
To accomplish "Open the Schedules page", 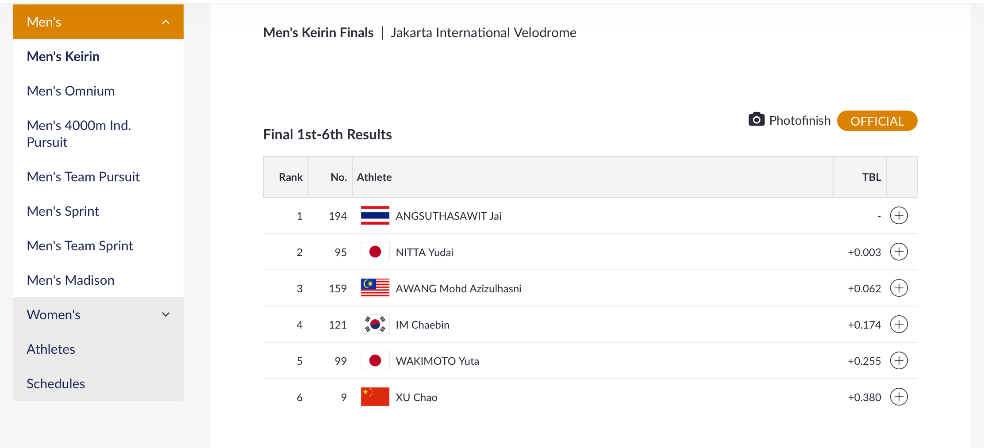I will [x=56, y=383].
